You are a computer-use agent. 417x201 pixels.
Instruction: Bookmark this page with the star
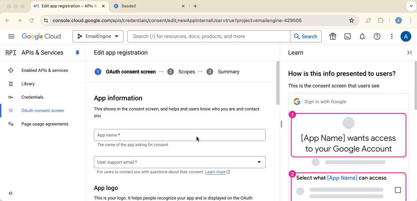tap(351, 20)
